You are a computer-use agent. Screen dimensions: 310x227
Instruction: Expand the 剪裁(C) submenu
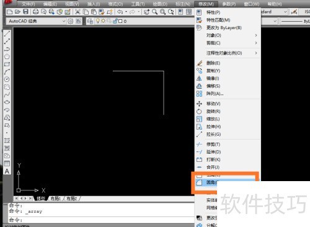[228, 43]
